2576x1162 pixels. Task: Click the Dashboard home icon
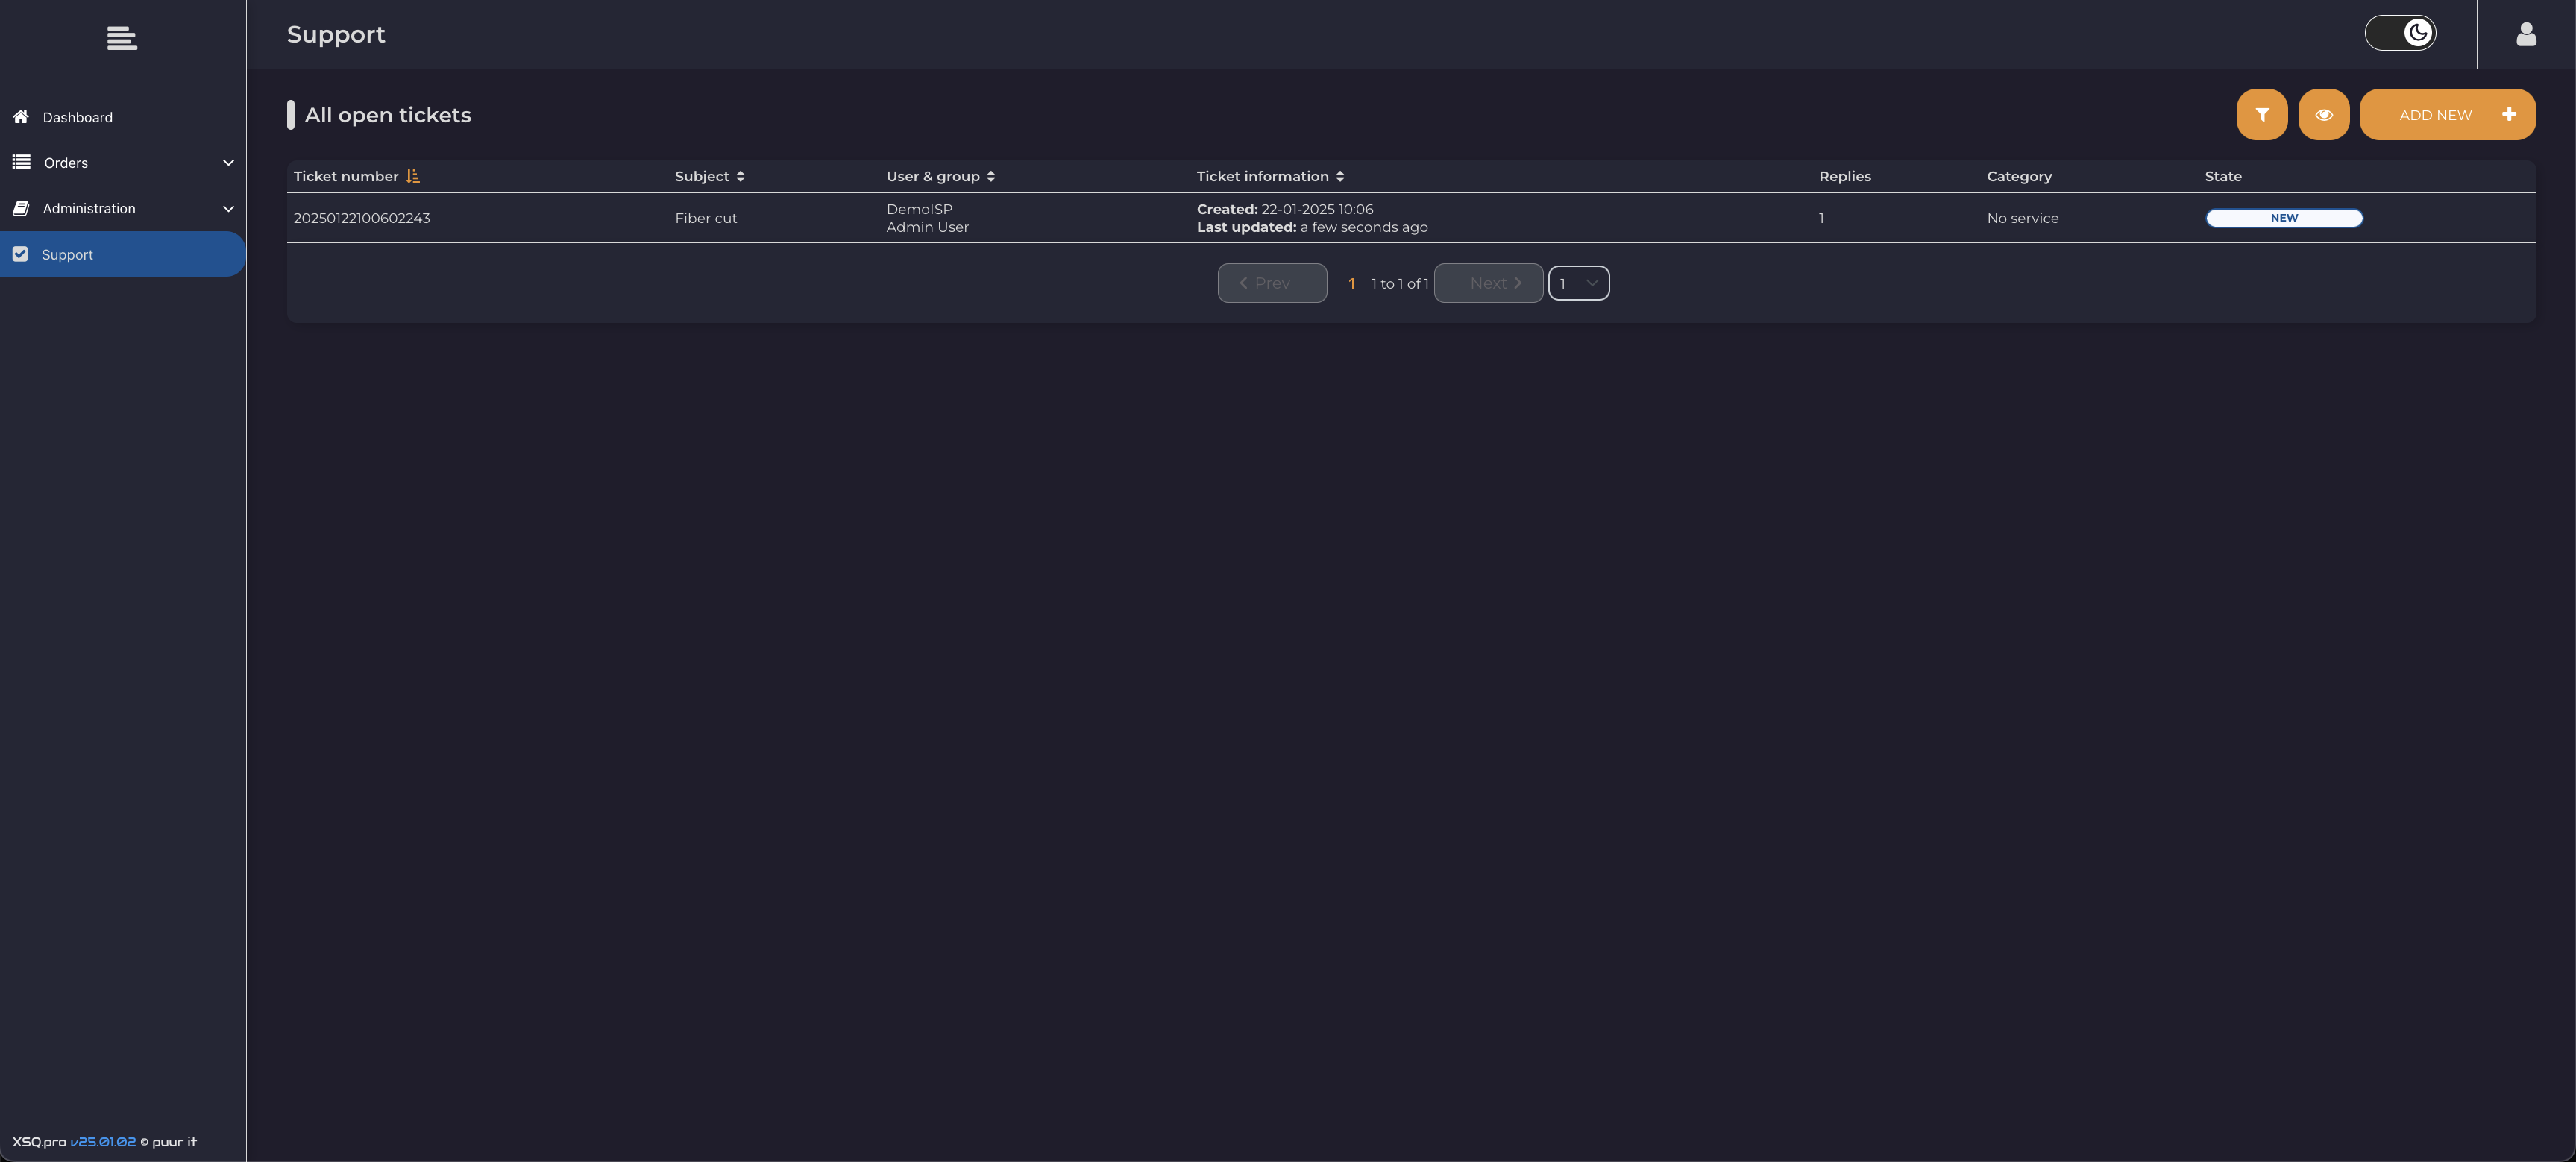click(x=21, y=117)
